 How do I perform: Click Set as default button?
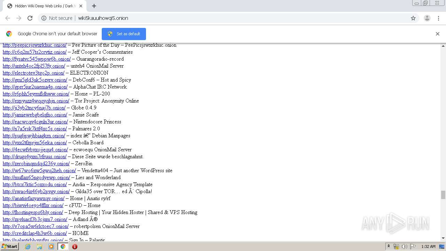[124, 34]
